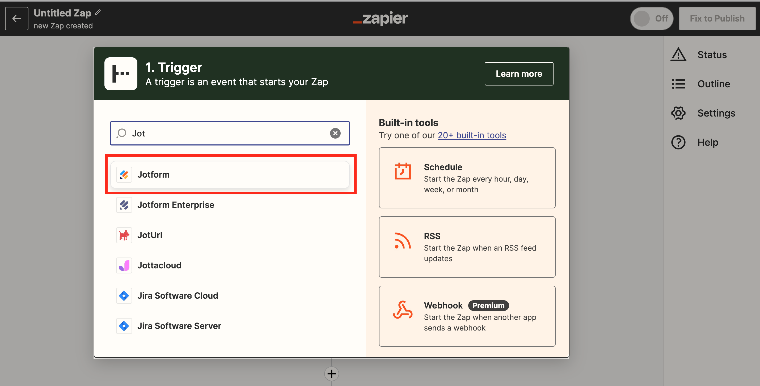Select Jotform Enterprise from results
Image resolution: width=760 pixels, height=386 pixels.
pos(230,205)
